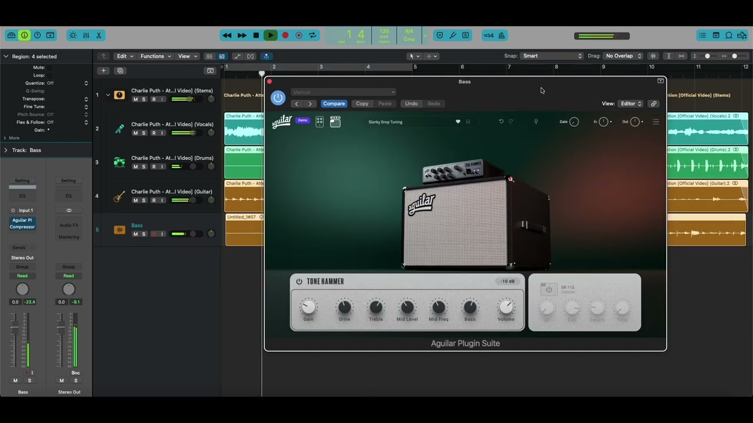Viewport: 753px width, 423px height.
Task: Open the Note Pads icon
Action: click(x=716, y=35)
